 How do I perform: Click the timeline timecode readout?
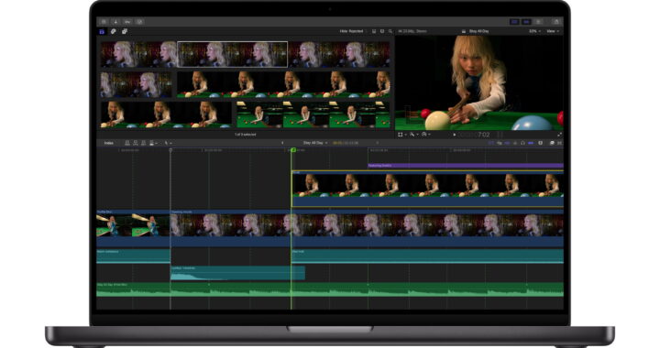pos(346,143)
